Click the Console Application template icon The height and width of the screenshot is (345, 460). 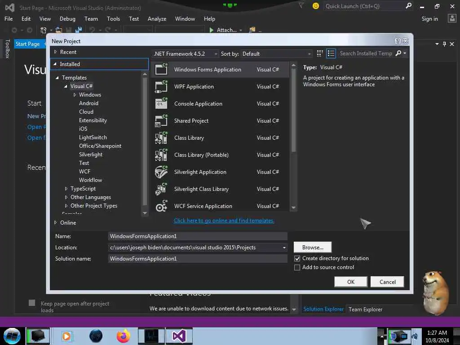pos(161,104)
